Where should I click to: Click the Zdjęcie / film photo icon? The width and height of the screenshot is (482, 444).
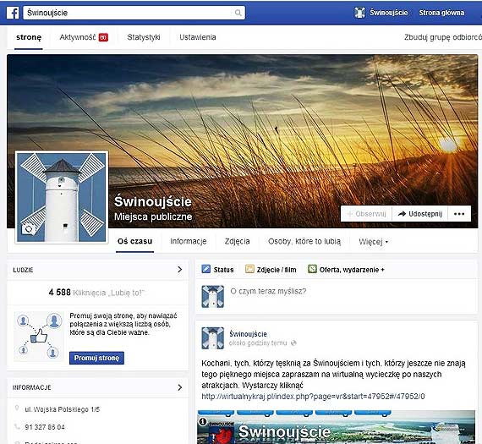click(249, 269)
